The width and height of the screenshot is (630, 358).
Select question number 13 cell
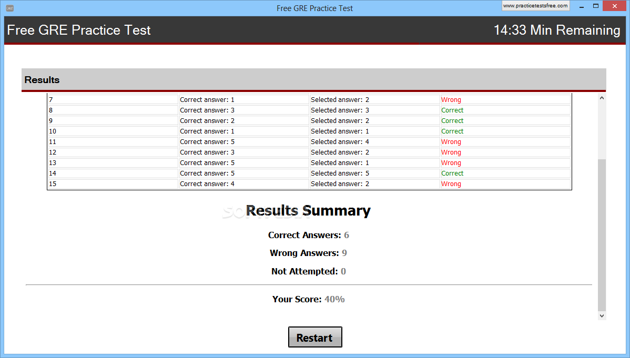(x=113, y=163)
